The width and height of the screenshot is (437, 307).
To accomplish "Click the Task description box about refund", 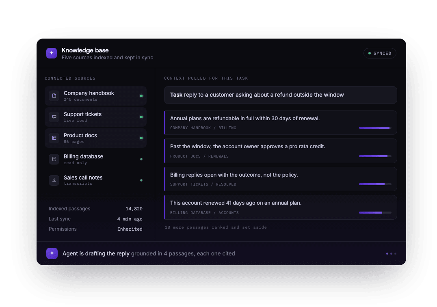I will [x=280, y=95].
